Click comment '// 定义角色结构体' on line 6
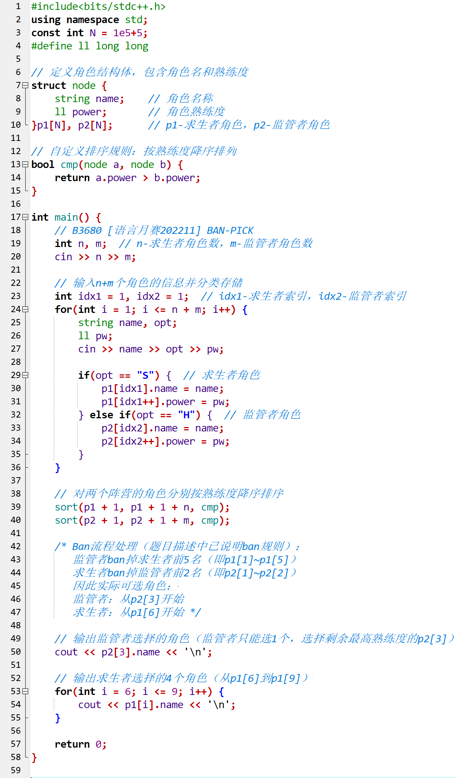 click(140, 72)
